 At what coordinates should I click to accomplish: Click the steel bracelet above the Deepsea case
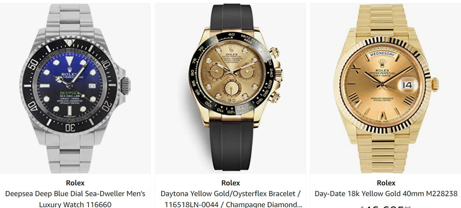pyautogui.click(x=70, y=20)
